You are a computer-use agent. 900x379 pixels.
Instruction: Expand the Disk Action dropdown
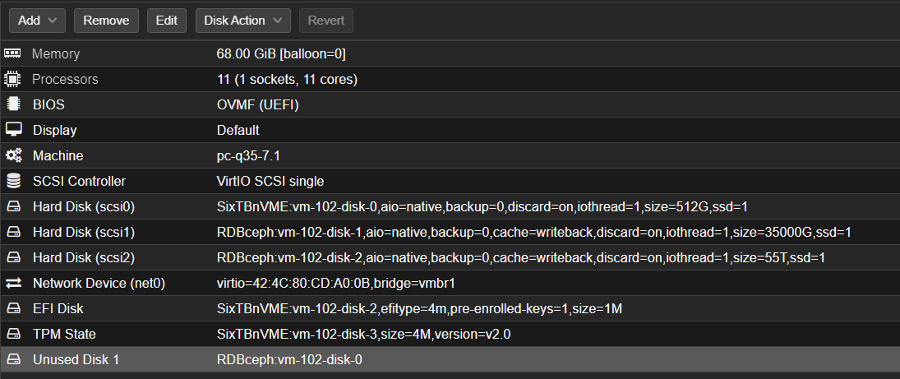[x=242, y=21]
